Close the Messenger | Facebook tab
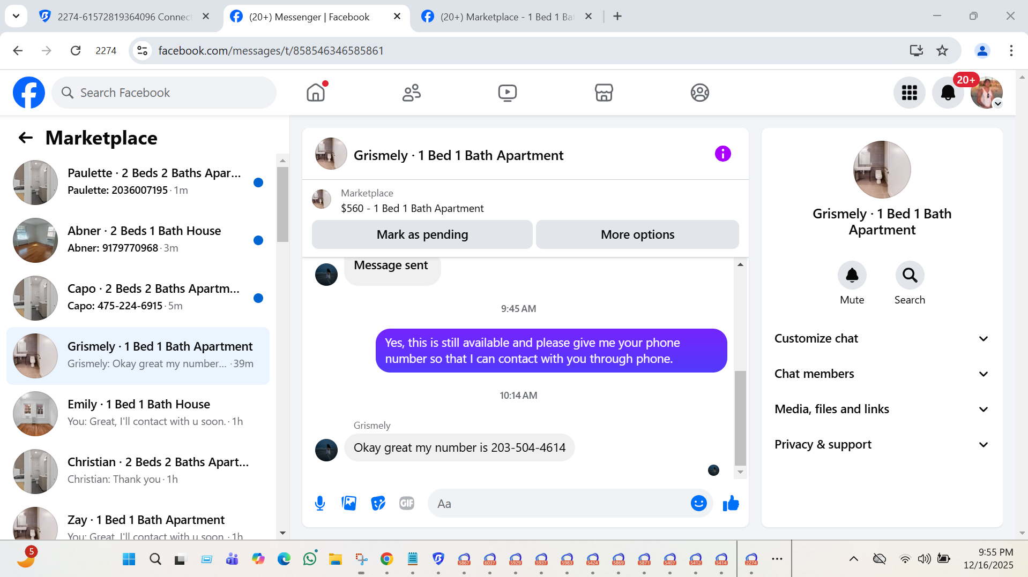 [397, 17]
